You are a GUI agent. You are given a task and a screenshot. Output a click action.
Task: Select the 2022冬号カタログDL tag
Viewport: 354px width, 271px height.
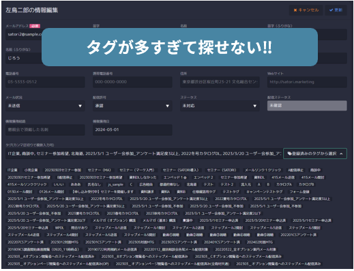[106, 199]
